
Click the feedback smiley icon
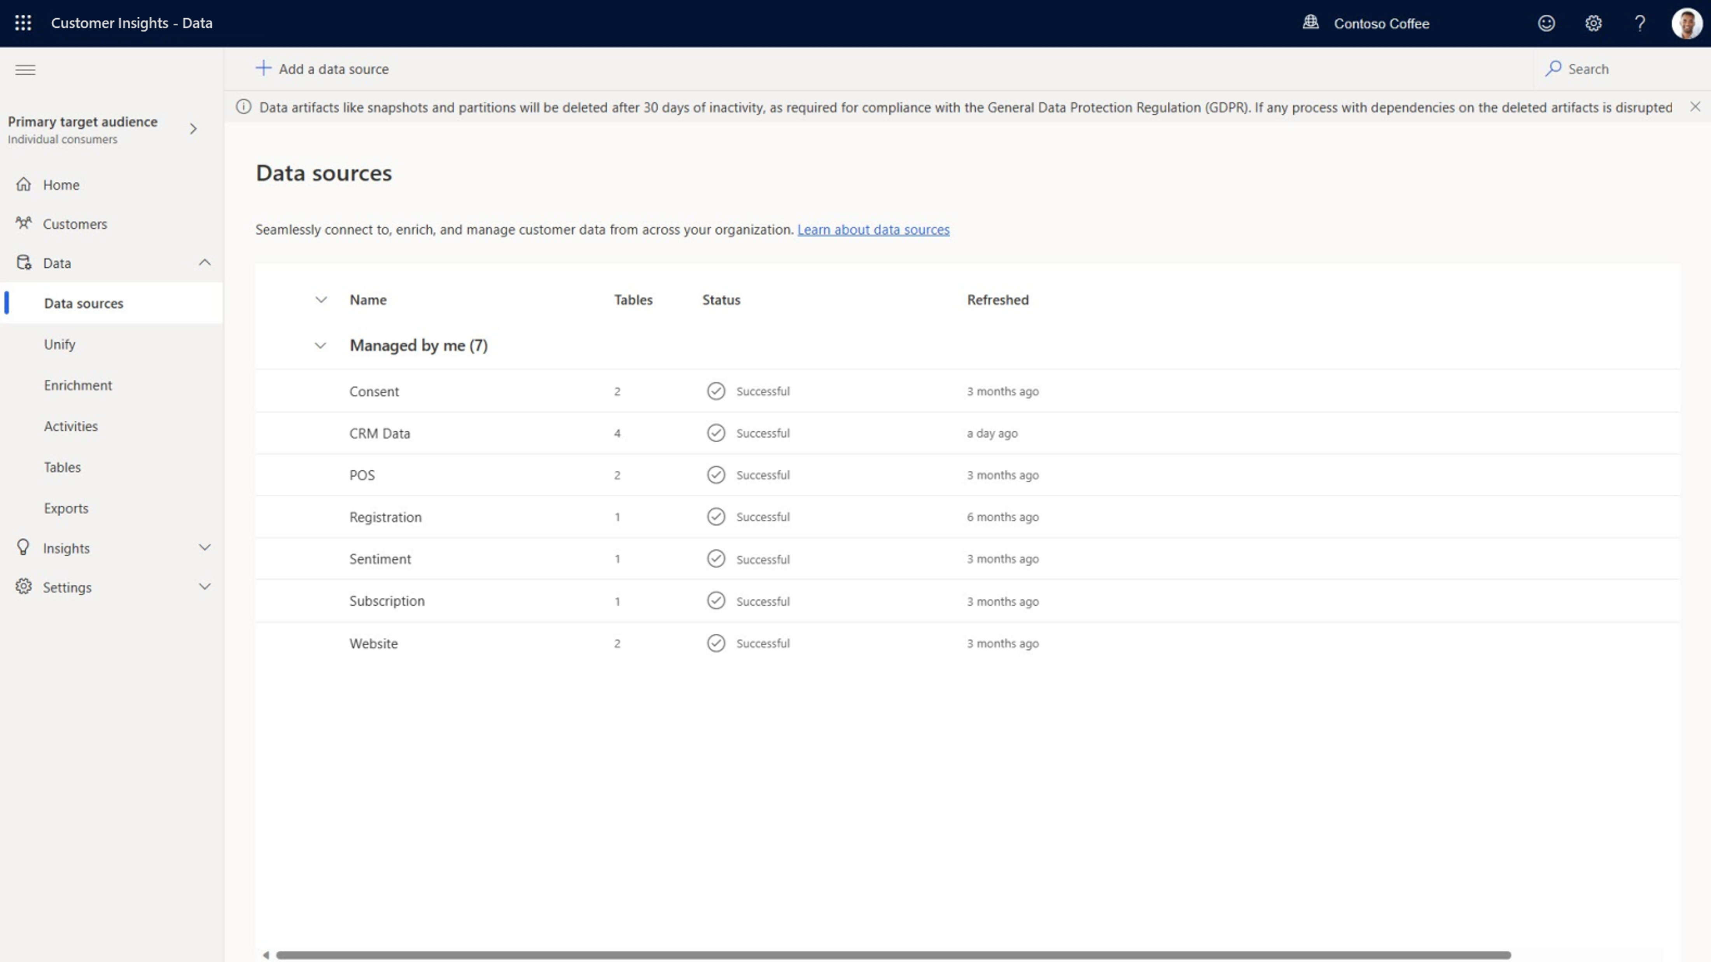[x=1546, y=23]
